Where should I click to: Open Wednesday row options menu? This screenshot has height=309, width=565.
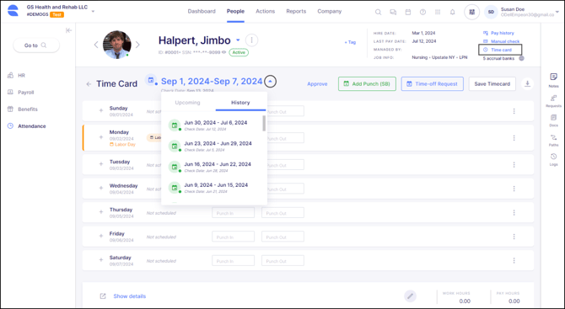pyautogui.click(x=514, y=189)
